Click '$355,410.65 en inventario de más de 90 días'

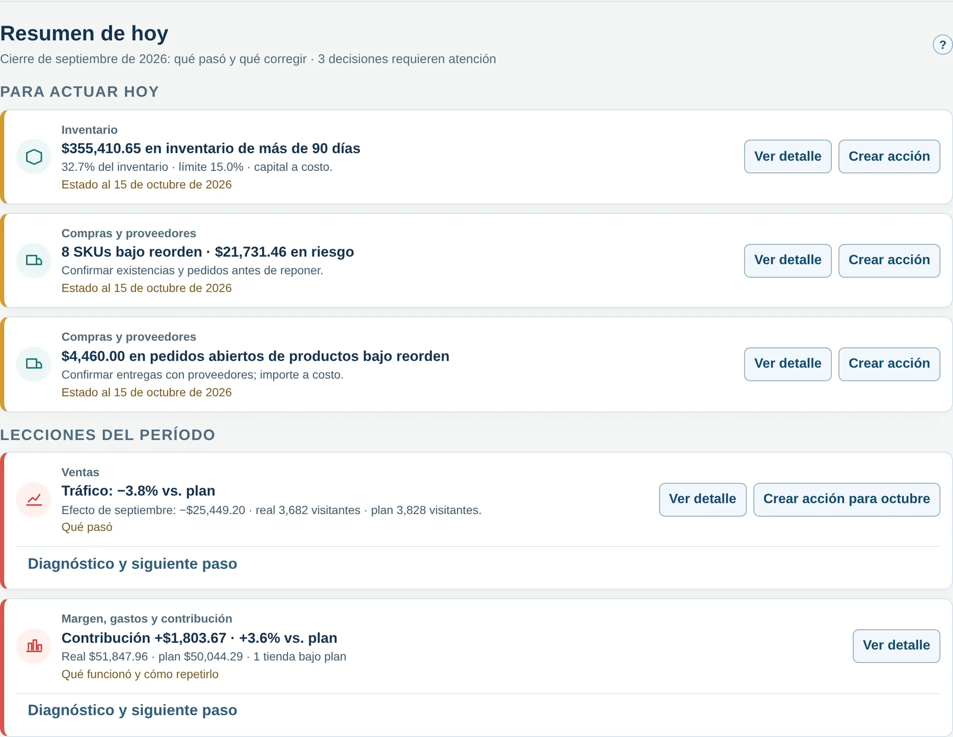(211, 148)
